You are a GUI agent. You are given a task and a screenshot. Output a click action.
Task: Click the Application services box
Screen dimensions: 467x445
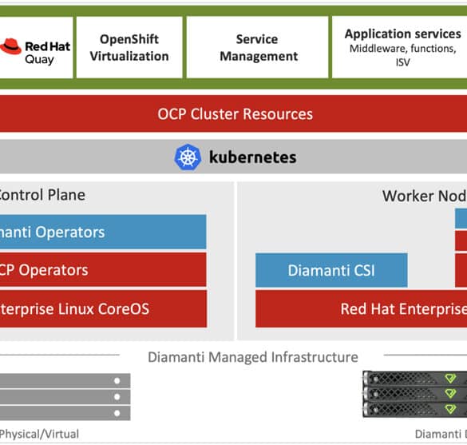tap(399, 47)
